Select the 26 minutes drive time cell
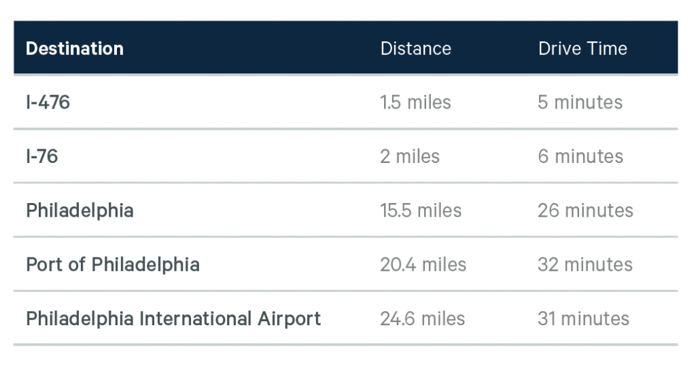This screenshot has width=696, height=366. (585, 211)
